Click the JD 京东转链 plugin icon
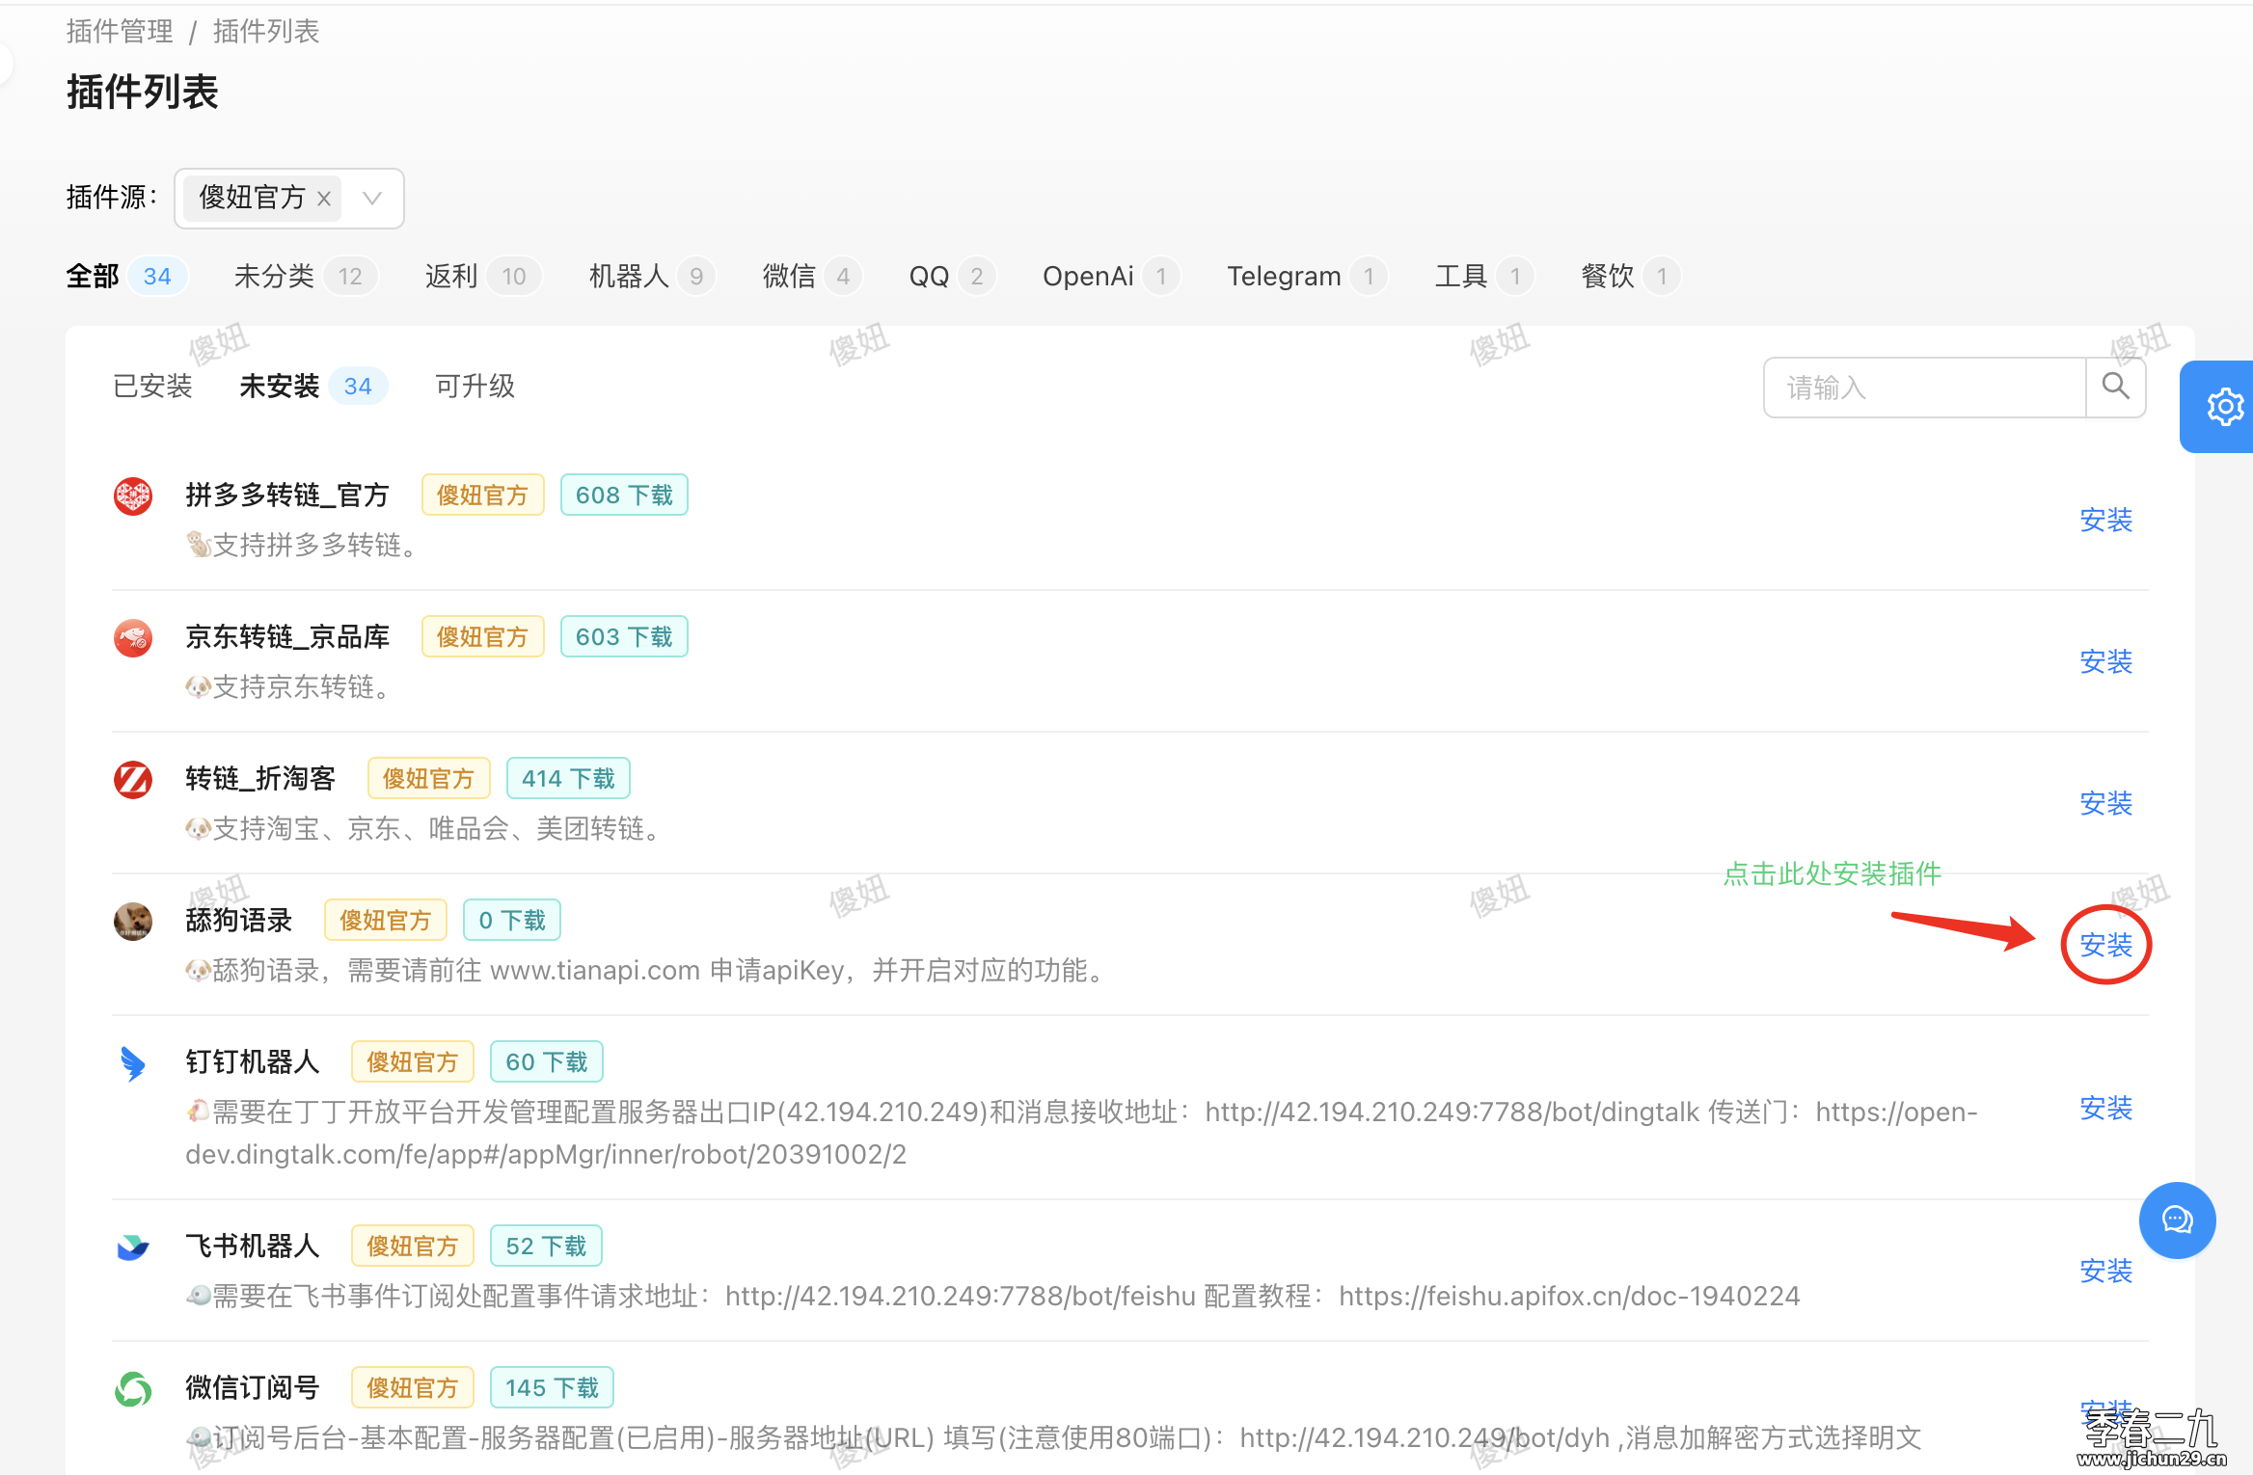The width and height of the screenshot is (2253, 1475). click(133, 638)
